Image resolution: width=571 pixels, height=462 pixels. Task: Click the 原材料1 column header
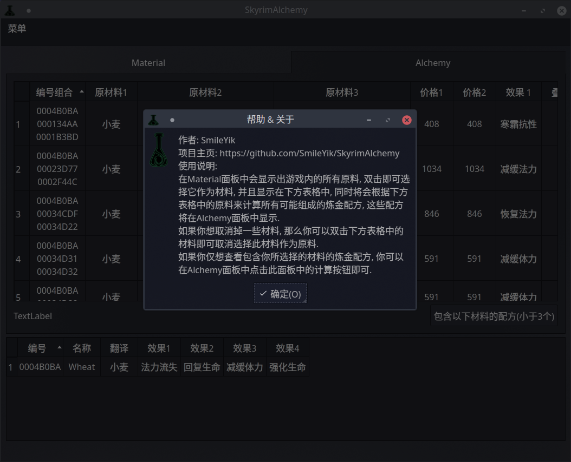pyautogui.click(x=111, y=92)
